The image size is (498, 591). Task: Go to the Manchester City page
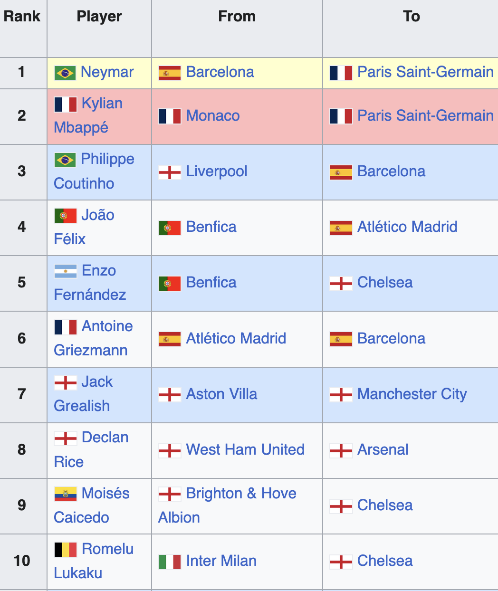tap(412, 394)
